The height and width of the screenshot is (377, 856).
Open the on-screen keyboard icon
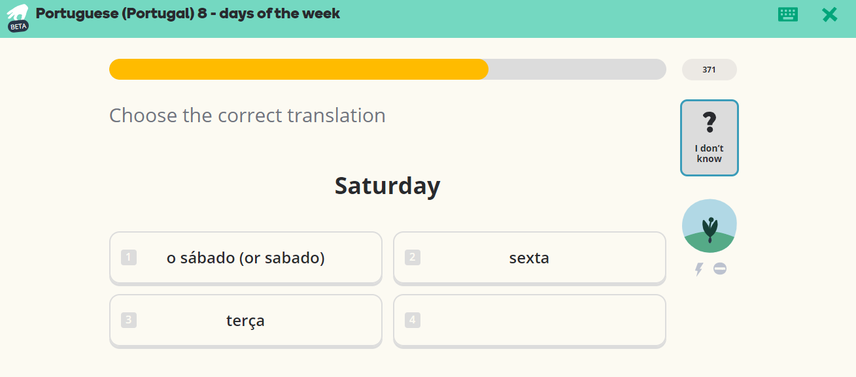coord(788,14)
